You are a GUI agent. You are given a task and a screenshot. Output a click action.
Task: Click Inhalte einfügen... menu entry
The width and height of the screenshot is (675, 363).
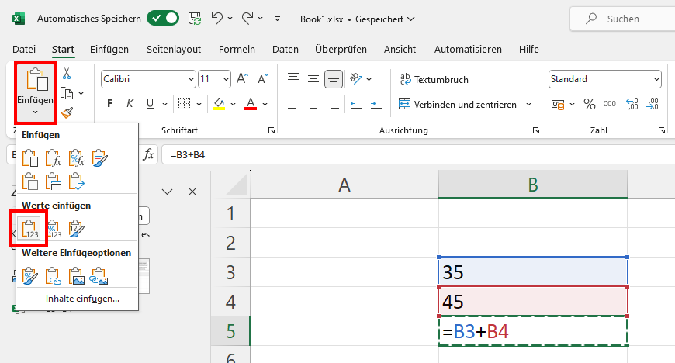[x=82, y=299]
